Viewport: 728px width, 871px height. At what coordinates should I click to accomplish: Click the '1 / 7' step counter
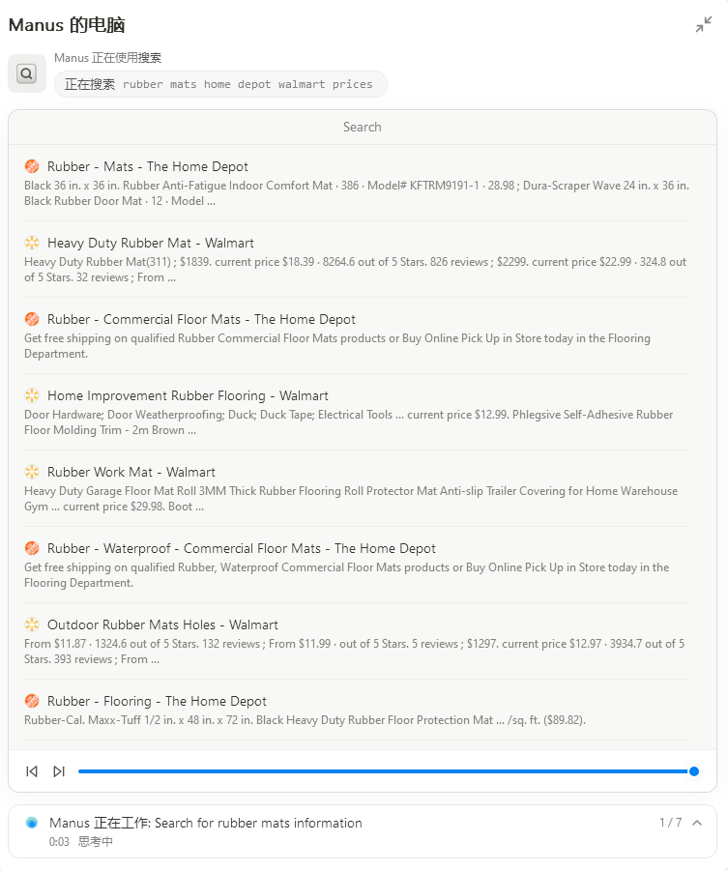tap(670, 823)
